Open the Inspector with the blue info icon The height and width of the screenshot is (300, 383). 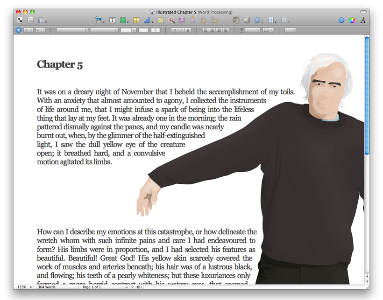click(x=341, y=20)
